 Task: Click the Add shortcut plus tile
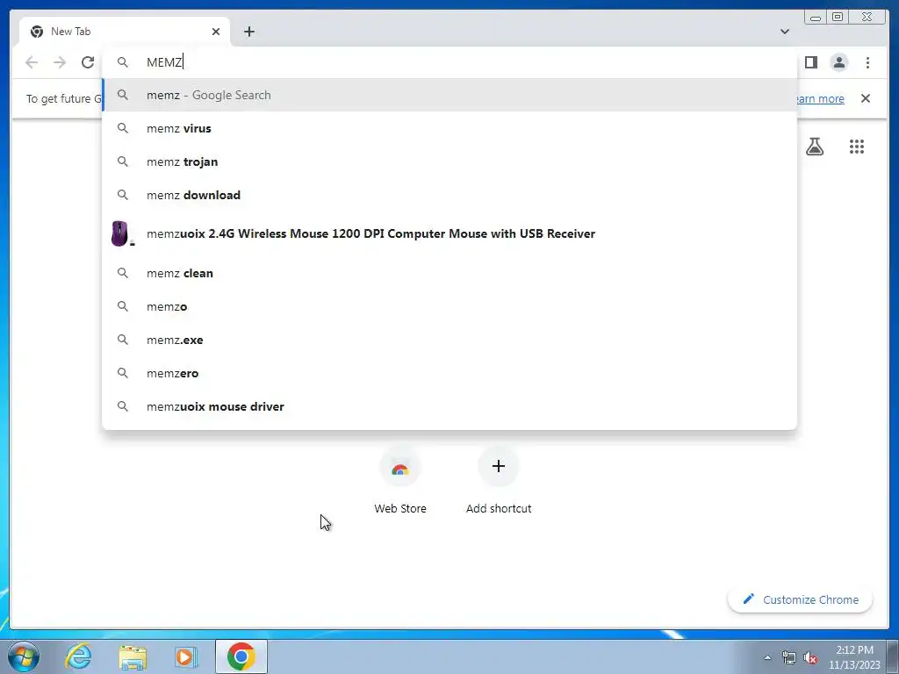499,482
